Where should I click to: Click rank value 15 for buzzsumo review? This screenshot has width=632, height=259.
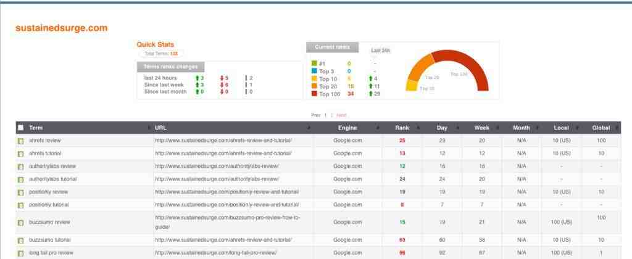click(402, 223)
